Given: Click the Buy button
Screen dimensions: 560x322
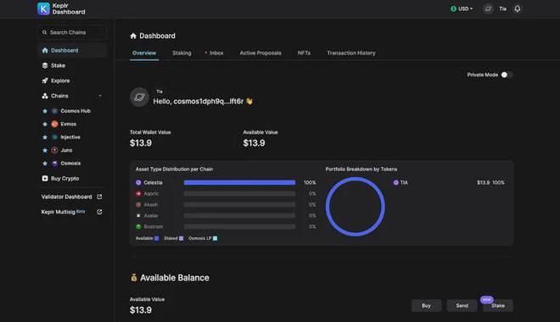Looking at the screenshot, I should [426, 306].
